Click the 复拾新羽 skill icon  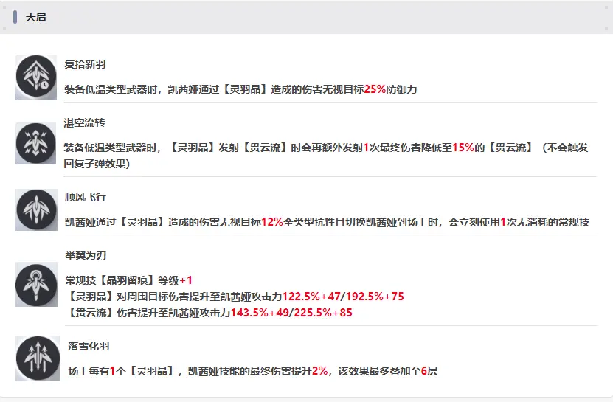click(x=36, y=76)
